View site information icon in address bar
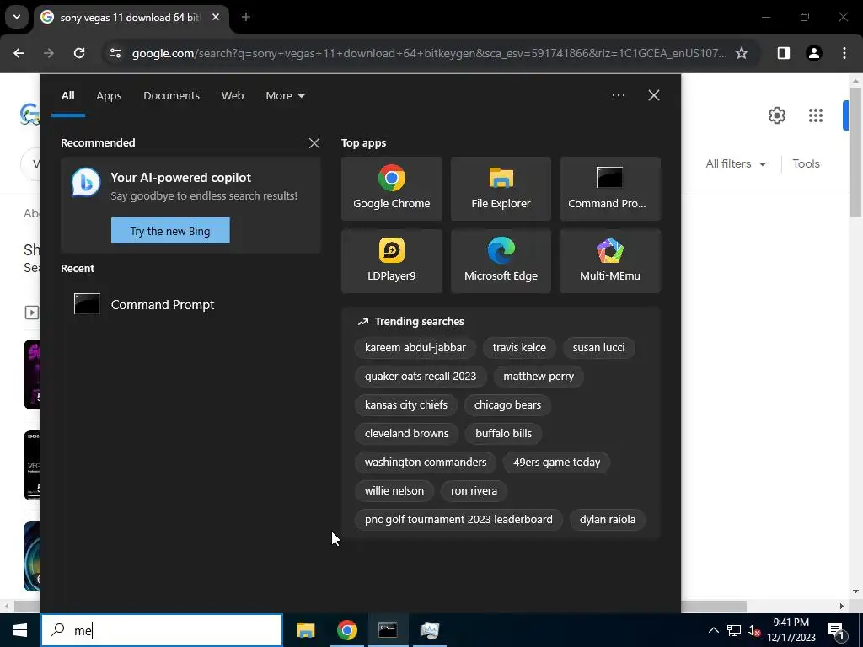Screen dimensions: 863x647 115,53
